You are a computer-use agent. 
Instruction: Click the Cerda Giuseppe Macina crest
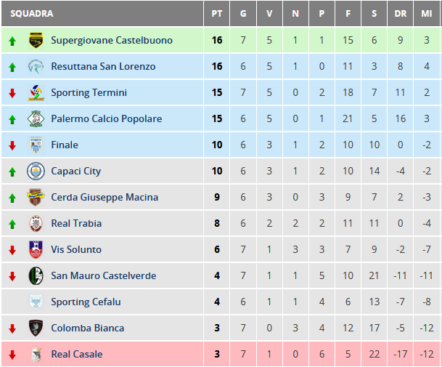pos(36,197)
